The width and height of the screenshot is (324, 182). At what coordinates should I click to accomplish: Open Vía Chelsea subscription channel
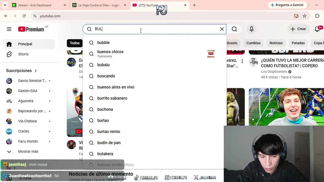pyautogui.click(x=29, y=121)
